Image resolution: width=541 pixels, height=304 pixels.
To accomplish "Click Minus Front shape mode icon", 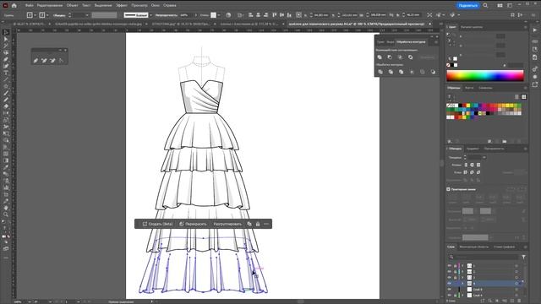I will (x=390, y=57).
